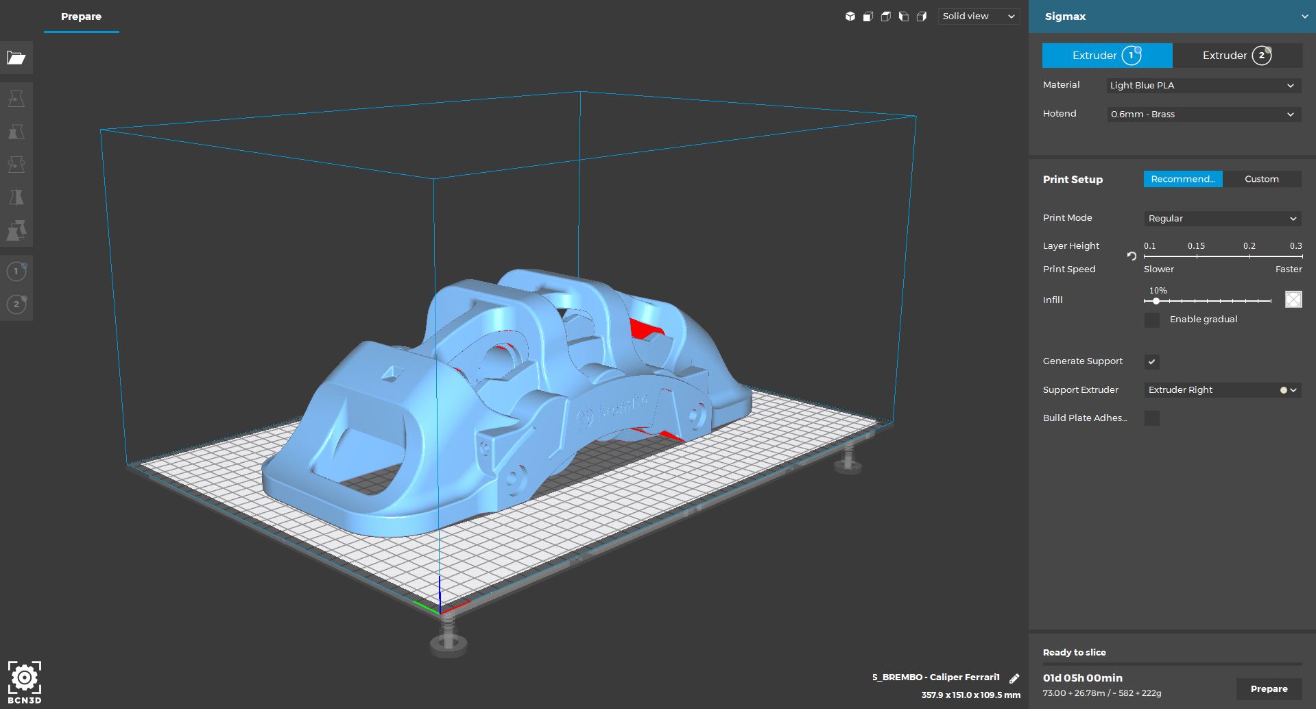
Task: Select the Mirror tool in left toolbar
Action: tap(16, 197)
